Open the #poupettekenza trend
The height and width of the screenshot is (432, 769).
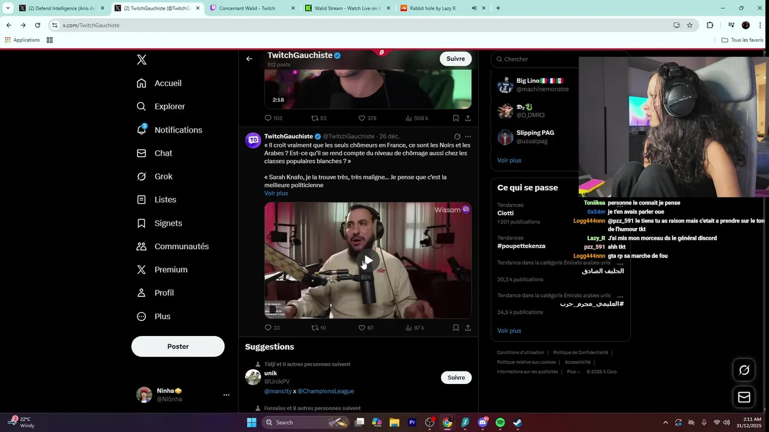pos(521,246)
